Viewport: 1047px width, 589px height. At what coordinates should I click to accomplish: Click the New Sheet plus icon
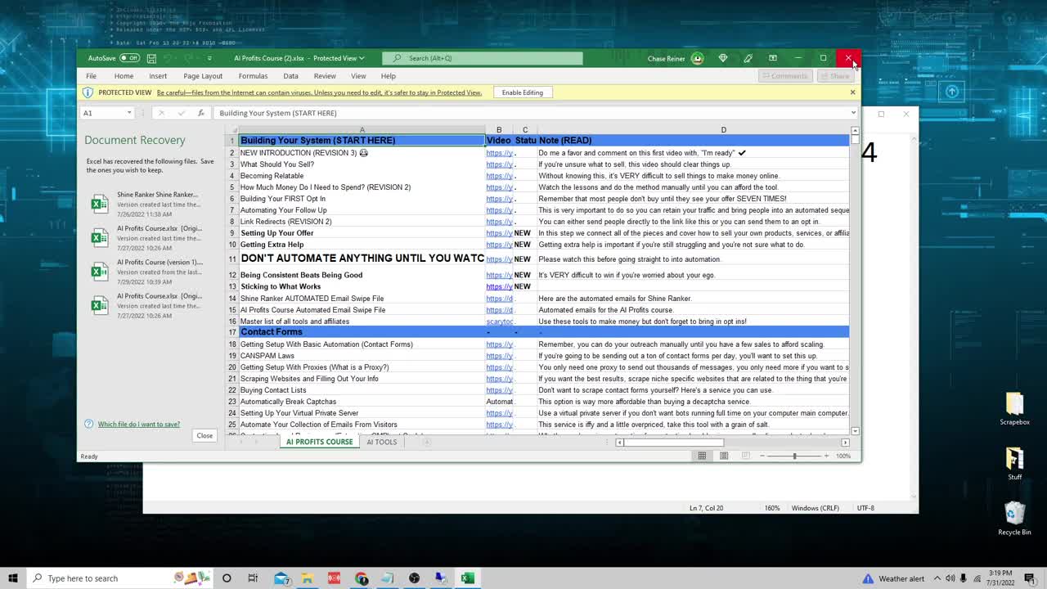pos(426,442)
